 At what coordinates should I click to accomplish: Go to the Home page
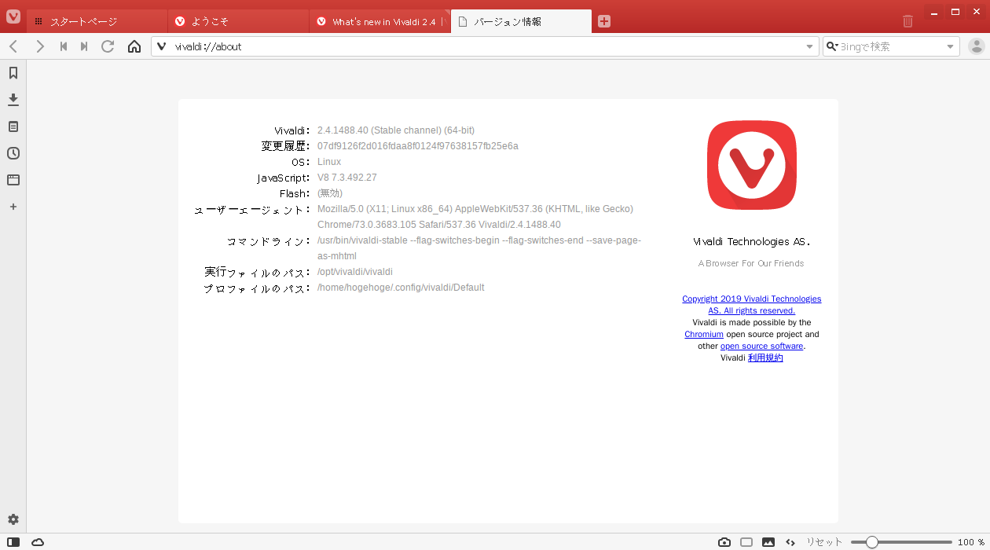click(134, 46)
